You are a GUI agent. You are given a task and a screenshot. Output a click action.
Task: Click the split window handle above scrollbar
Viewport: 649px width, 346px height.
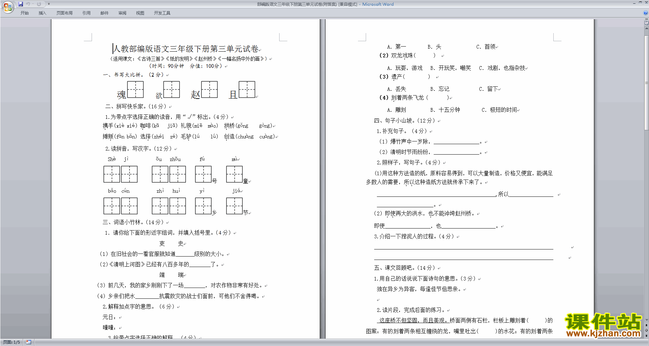point(647,20)
